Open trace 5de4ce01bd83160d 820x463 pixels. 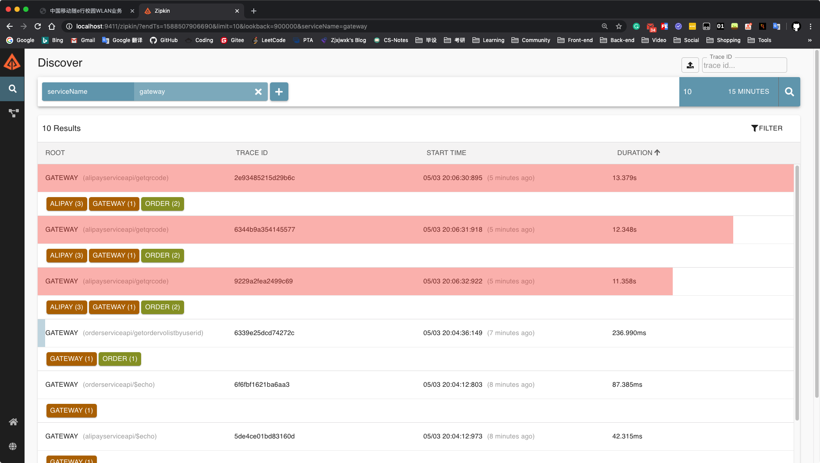point(415,436)
